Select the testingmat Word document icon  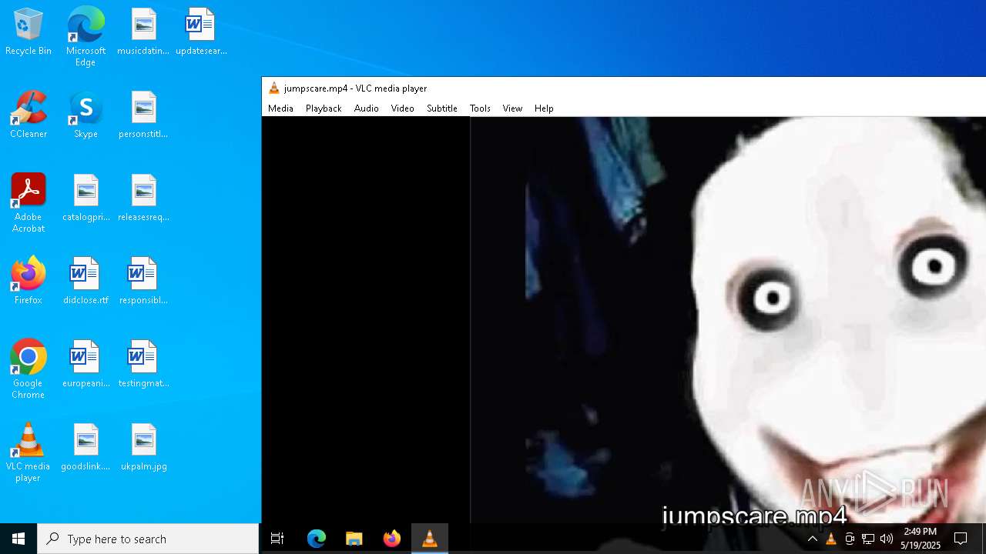(x=143, y=365)
